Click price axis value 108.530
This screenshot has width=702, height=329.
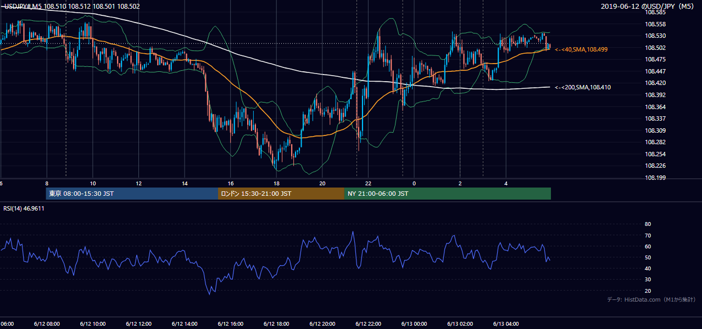click(x=655, y=36)
